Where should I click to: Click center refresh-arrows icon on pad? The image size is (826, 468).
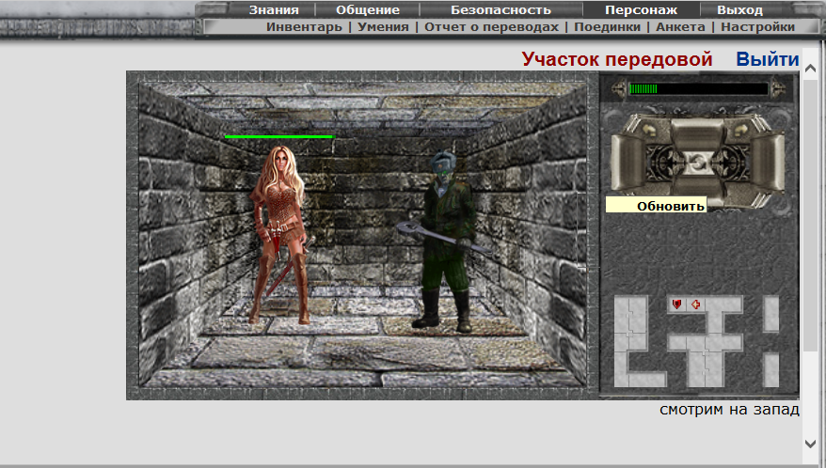point(697,164)
